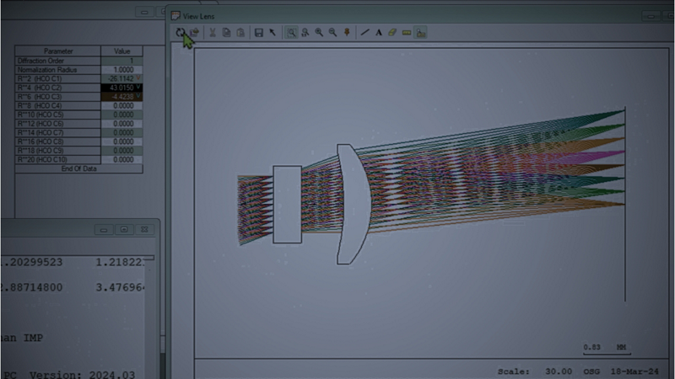
Task: Select the R**8 (HCO C4) value cell
Action: (121, 106)
